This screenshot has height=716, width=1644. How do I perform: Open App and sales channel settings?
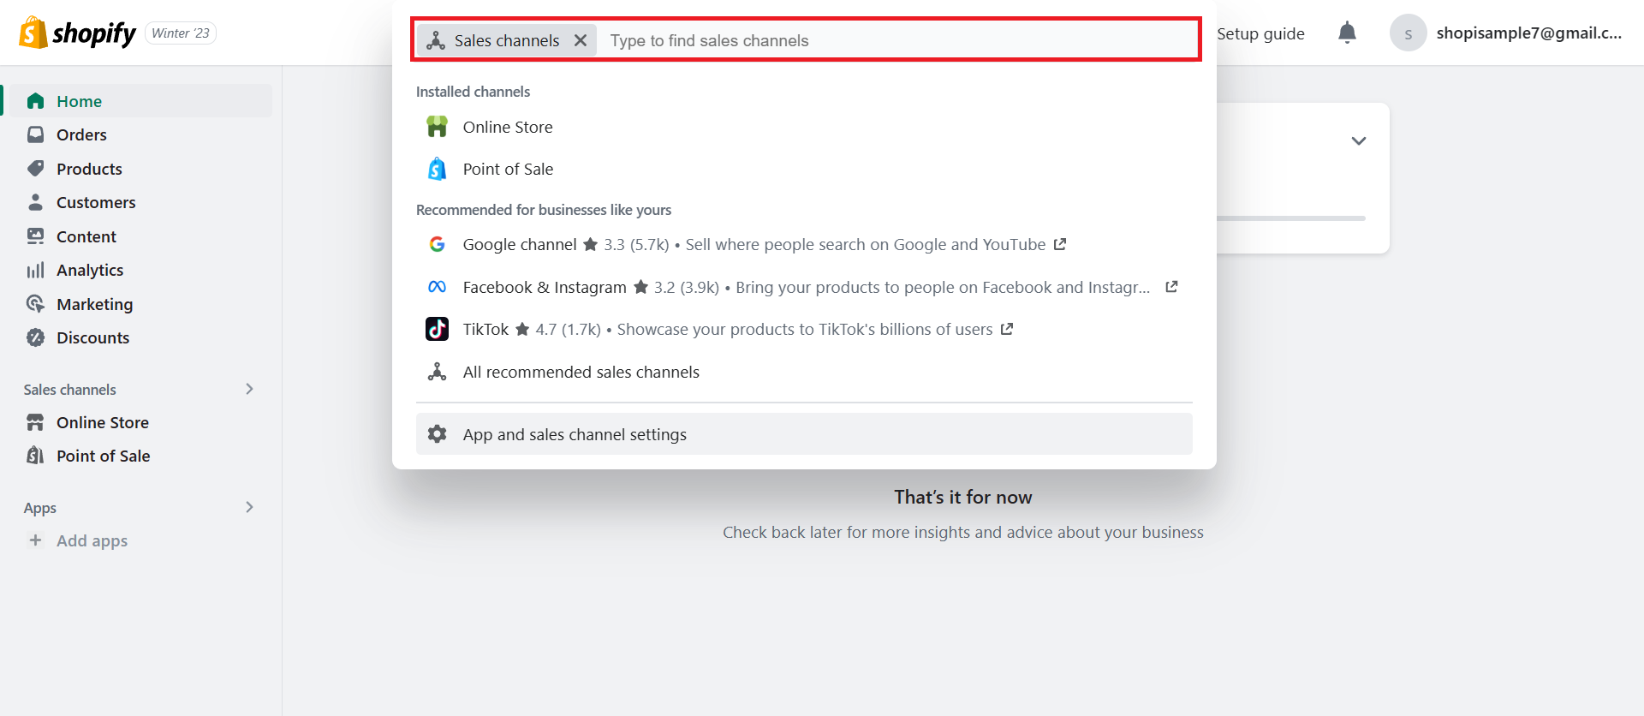[x=804, y=434]
